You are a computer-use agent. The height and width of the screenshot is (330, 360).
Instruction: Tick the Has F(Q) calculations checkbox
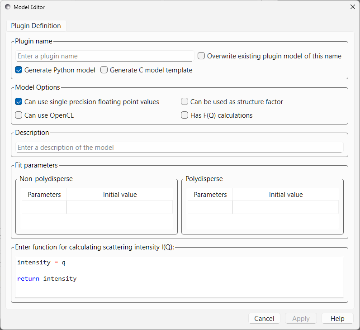click(185, 115)
